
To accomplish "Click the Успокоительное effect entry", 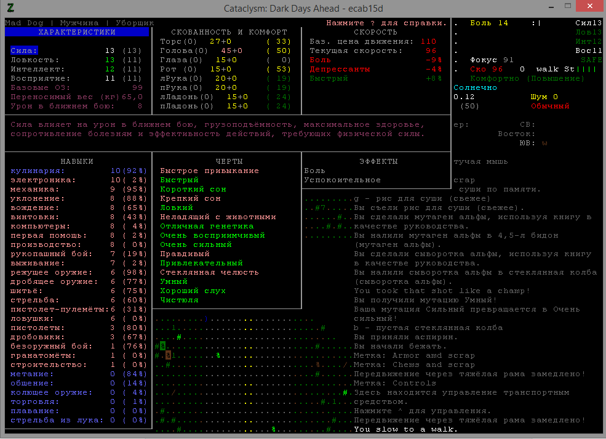I will (343, 180).
